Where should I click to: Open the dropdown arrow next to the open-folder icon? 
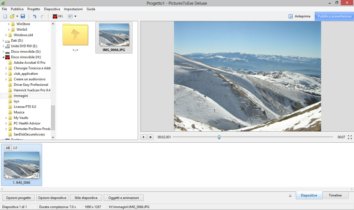pyautogui.click(x=17, y=16)
